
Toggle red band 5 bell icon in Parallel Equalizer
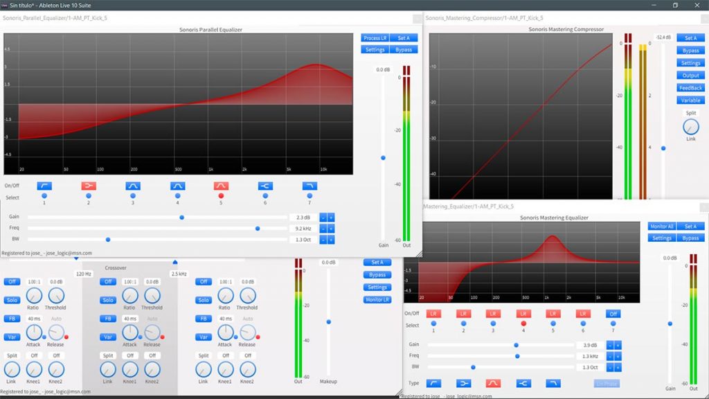click(x=221, y=186)
